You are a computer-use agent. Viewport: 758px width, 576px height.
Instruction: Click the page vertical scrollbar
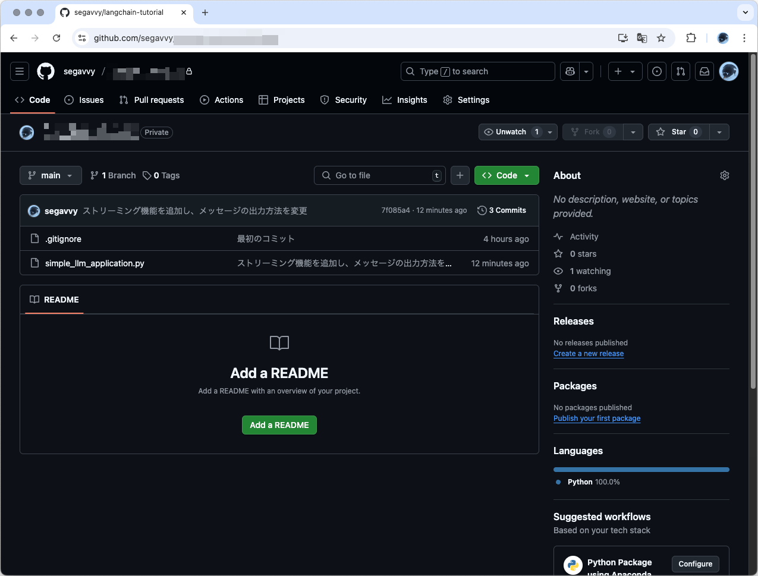[x=753, y=221]
